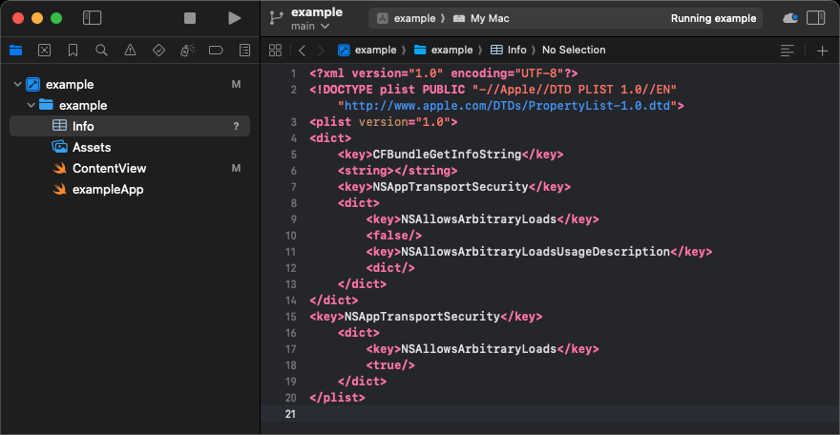840x435 pixels.
Task: Show the Issue navigator warning icon
Action: 130,50
